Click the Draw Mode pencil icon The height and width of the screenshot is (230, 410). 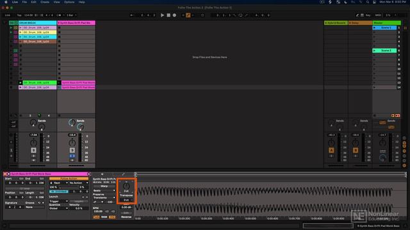357,15
